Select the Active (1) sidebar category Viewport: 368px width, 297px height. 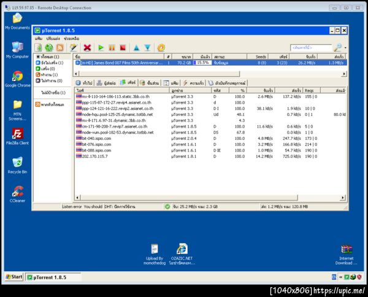(x=47, y=75)
